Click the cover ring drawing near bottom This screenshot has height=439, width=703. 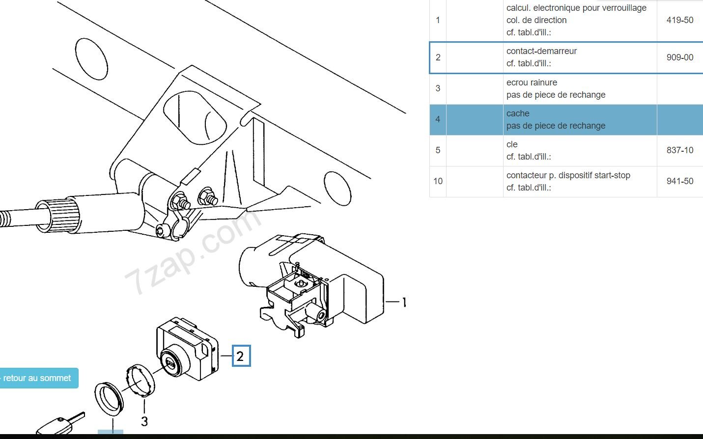click(109, 398)
